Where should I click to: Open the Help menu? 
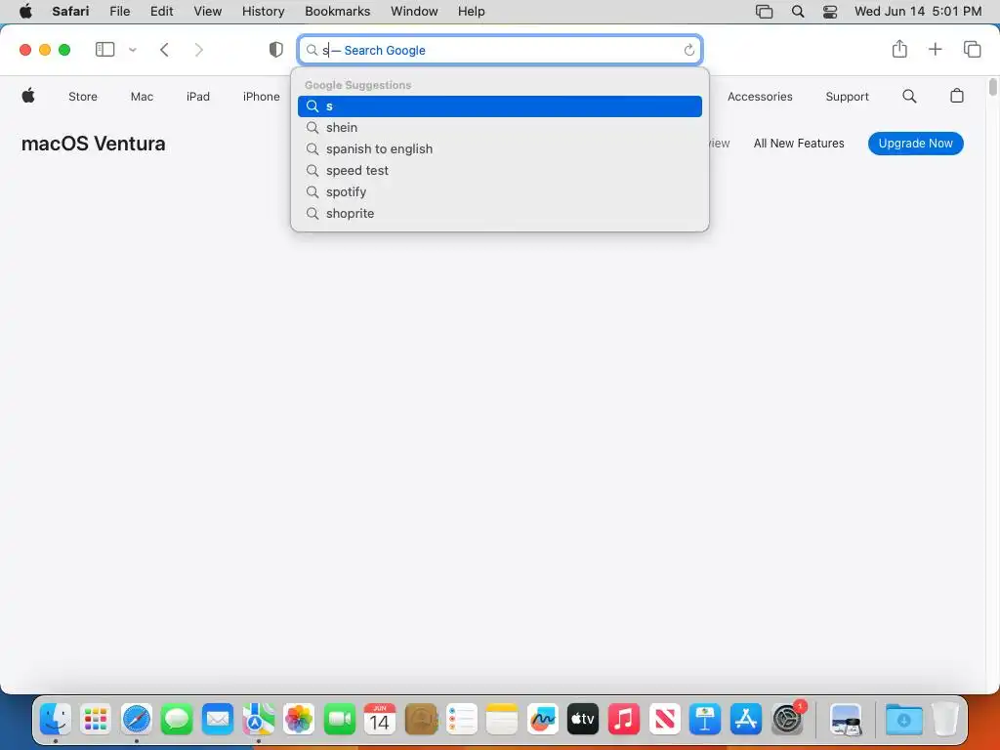[472, 11]
